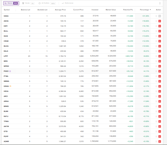Sort by Percentage column descending arrow
The width and height of the screenshot is (167, 145).
[x=150, y=10]
